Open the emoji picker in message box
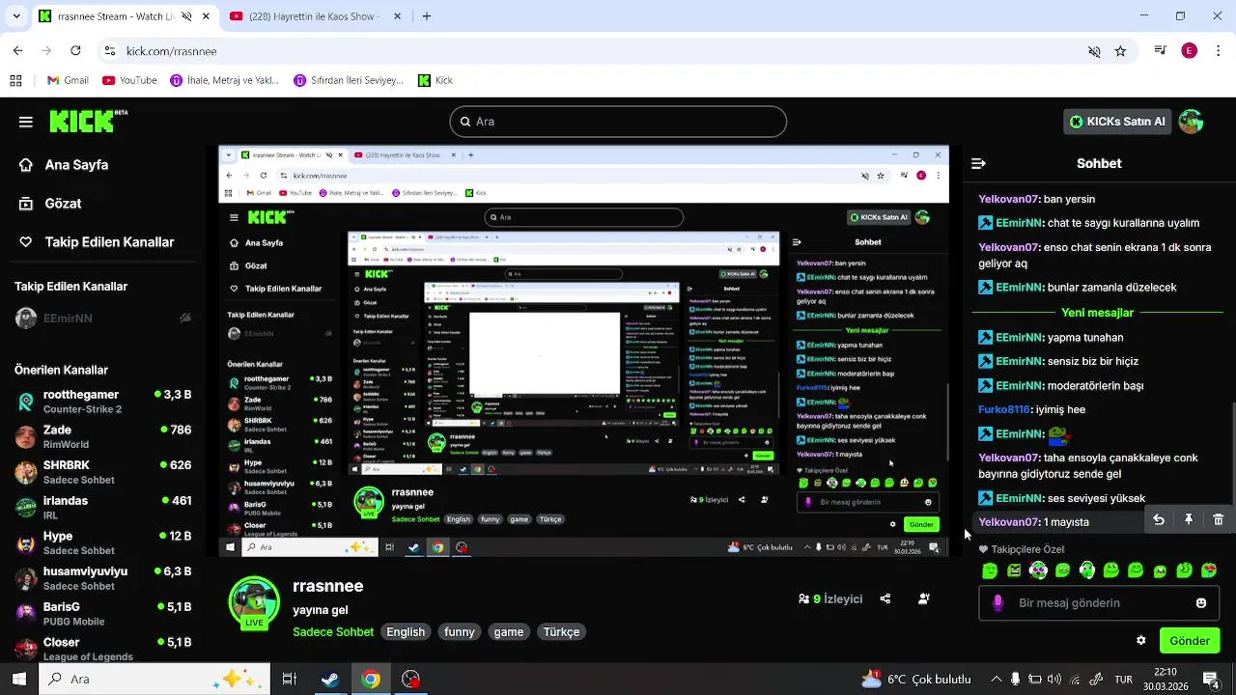Screen dimensions: 1236x695 pyautogui.click(x=1201, y=603)
